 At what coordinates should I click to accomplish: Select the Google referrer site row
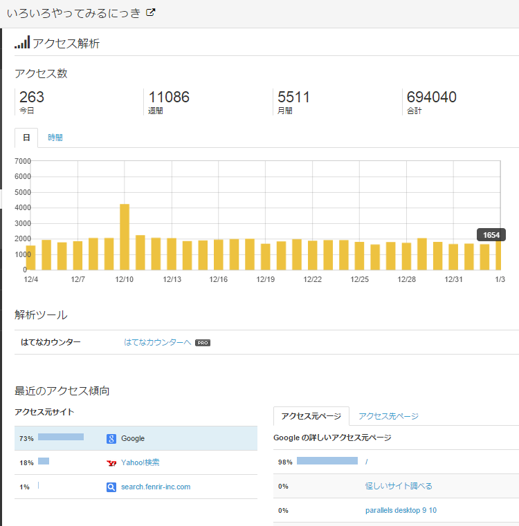[136, 438]
